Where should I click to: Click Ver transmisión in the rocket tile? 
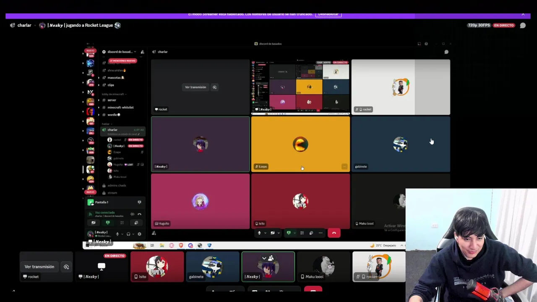coord(196,87)
